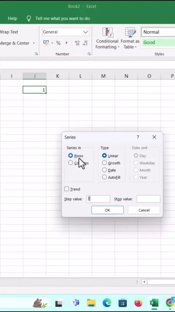Image resolution: width=175 pixels, height=312 pixels.
Task: Confirm the Series dialog with OK
Action: 108,210
